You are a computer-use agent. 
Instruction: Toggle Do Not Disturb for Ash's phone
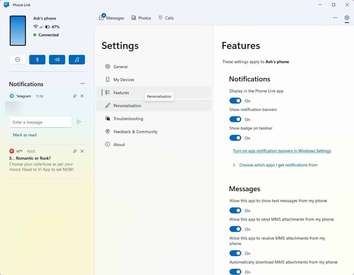(17, 59)
